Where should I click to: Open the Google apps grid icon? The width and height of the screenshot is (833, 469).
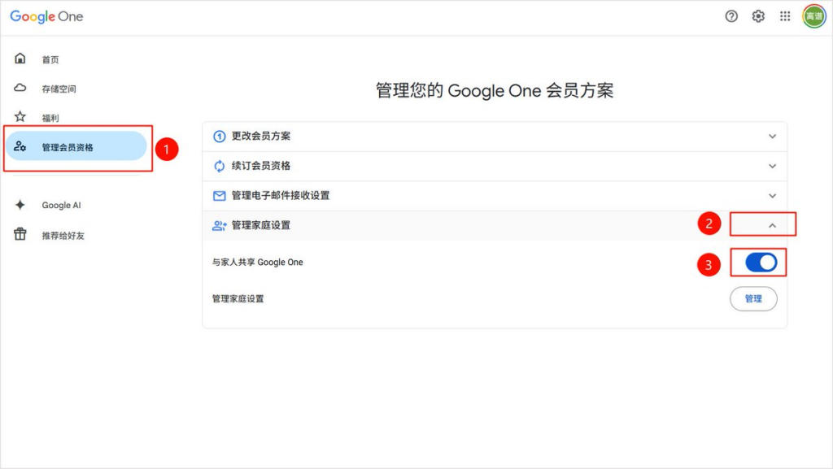click(x=785, y=15)
